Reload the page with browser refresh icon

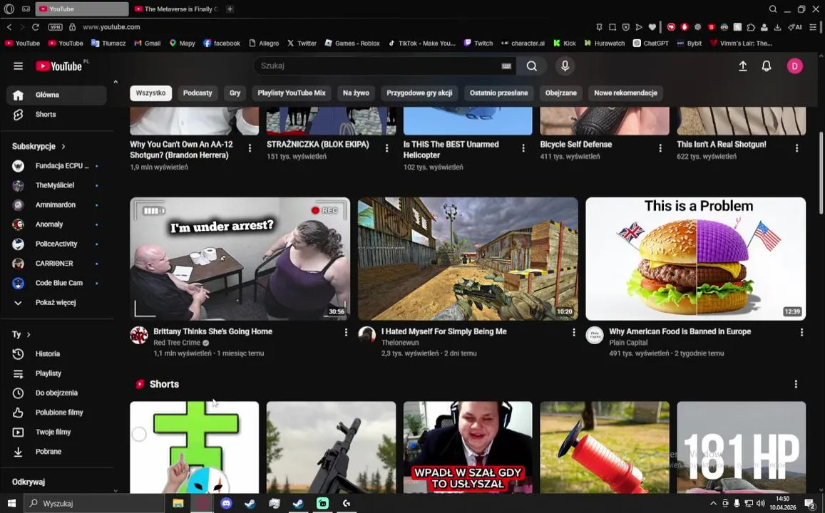point(35,27)
